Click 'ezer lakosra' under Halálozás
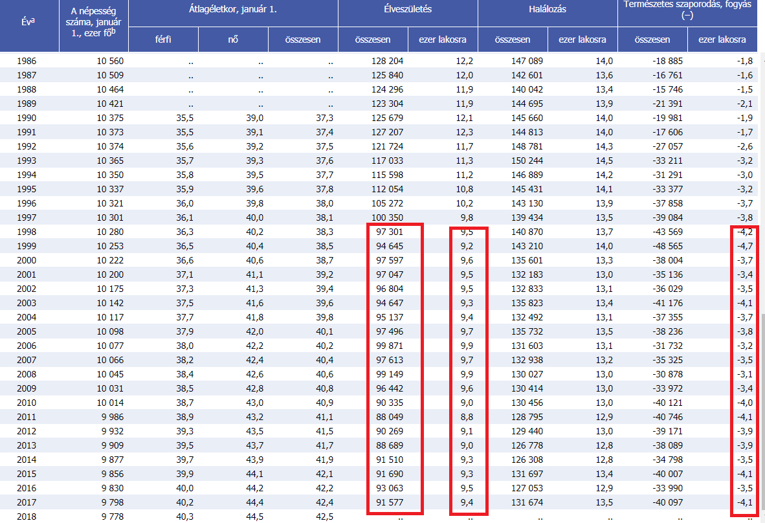This screenshot has height=523, width=765. pos(582,39)
